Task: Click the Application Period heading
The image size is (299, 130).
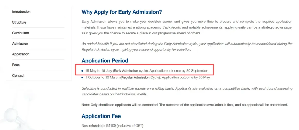Action: click(x=105, y=61)
